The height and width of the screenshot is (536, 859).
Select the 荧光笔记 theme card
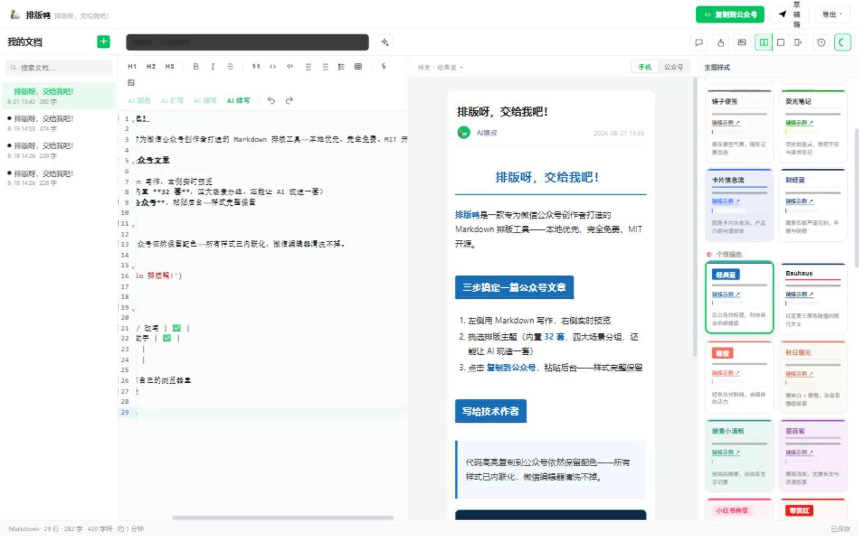point(813,126)
